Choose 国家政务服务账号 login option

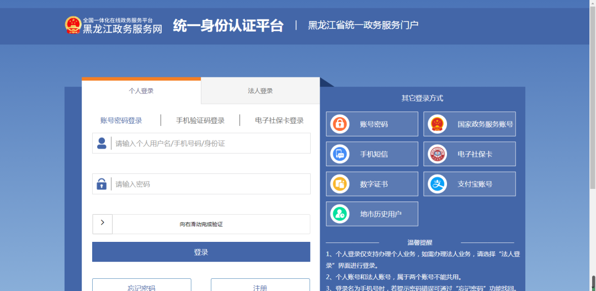tap(470, 124)
